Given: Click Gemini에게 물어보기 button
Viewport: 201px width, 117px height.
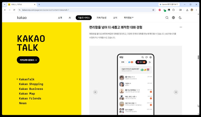Looking at the screenshot, I should point(169,4).
